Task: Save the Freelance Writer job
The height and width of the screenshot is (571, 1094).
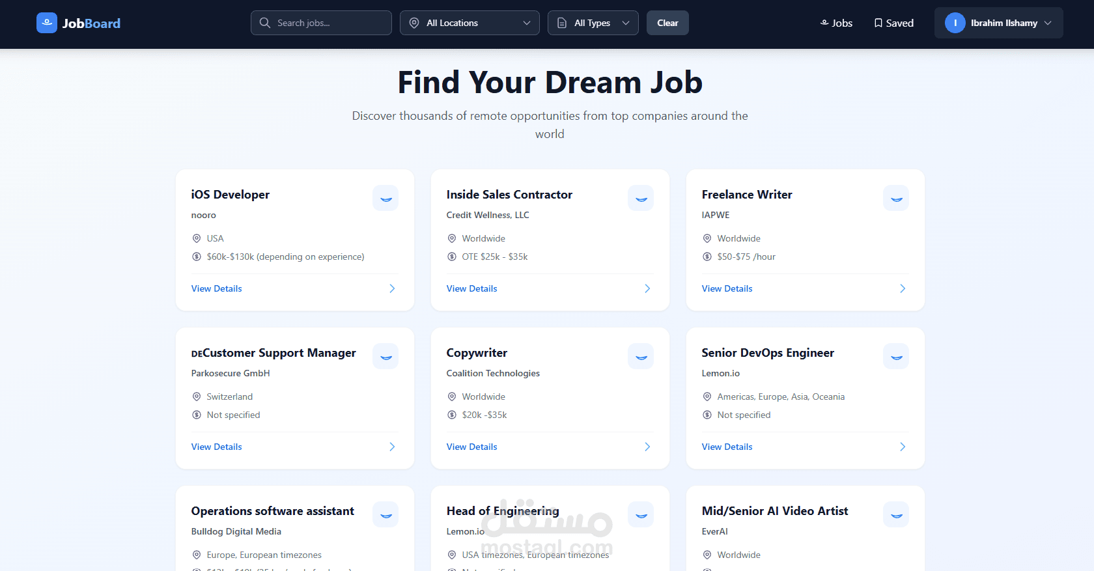Action: point(896,198)
